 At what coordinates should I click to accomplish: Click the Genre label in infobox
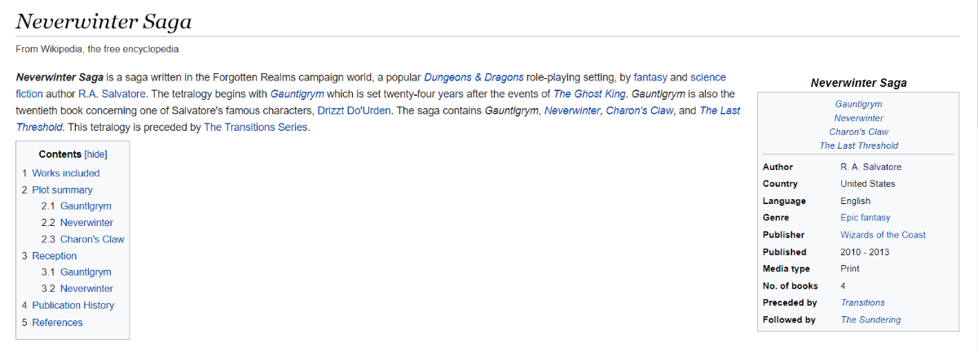pos(776,218)
